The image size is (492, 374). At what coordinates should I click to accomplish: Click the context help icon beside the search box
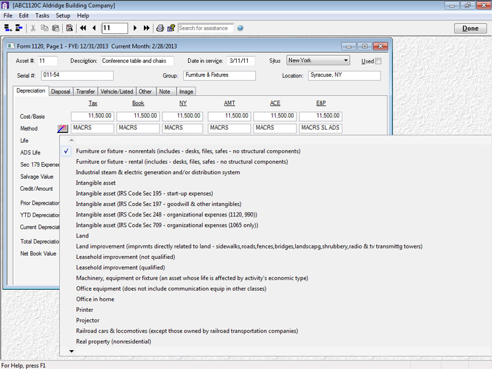171,28
